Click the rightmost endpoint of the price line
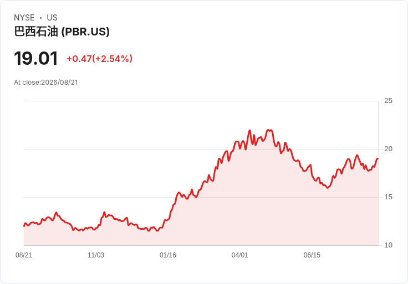 [x=378, y=159]
